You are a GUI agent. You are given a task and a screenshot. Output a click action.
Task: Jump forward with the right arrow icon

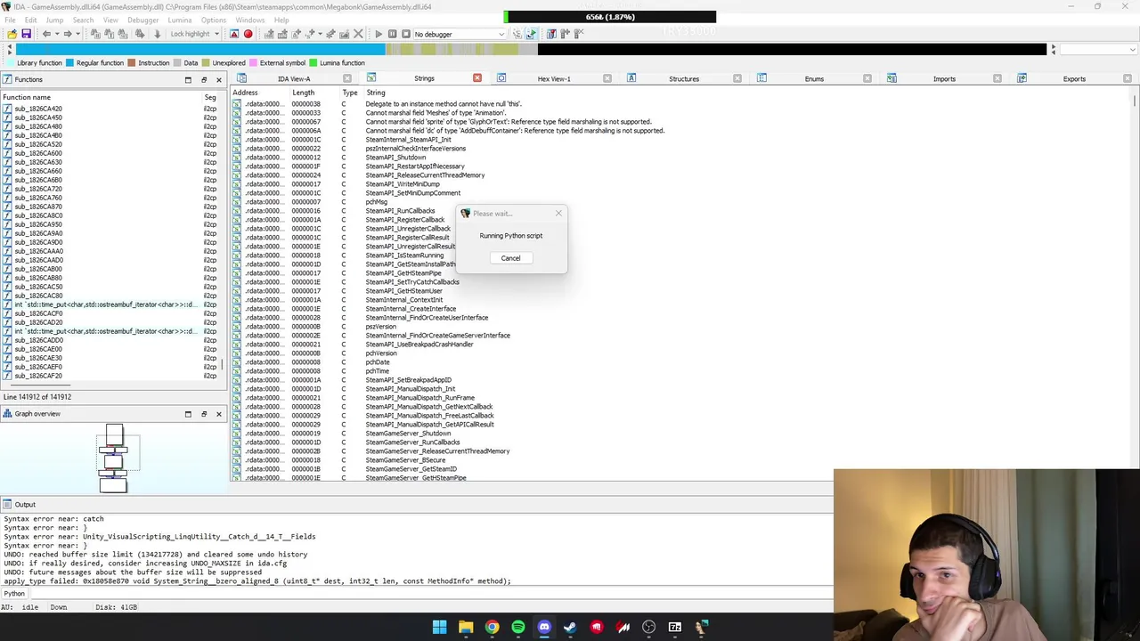pyautogui.click(x=68, y=34)
